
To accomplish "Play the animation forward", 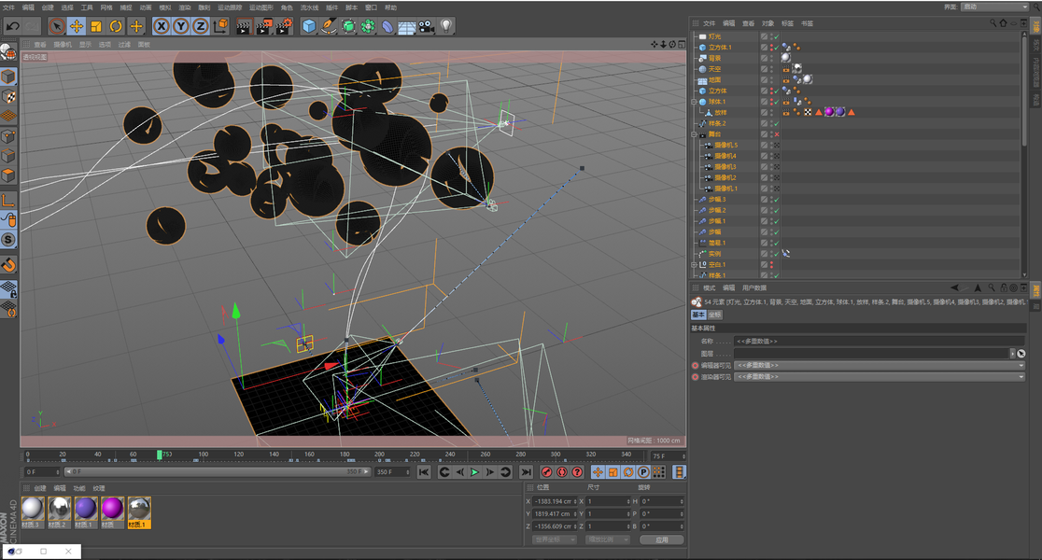I will click(474, 472).
